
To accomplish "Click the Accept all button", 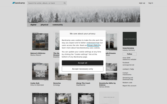I will tap(82, 63).
